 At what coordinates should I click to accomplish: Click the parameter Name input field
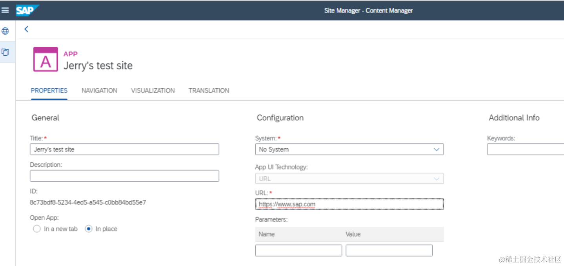click(x=298, y=251)
